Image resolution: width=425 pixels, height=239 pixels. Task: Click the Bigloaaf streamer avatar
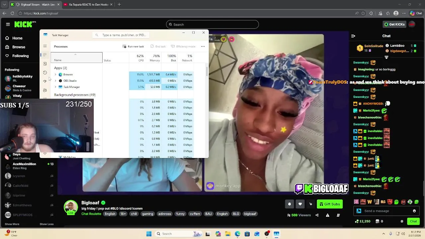[x=71, y=207]
